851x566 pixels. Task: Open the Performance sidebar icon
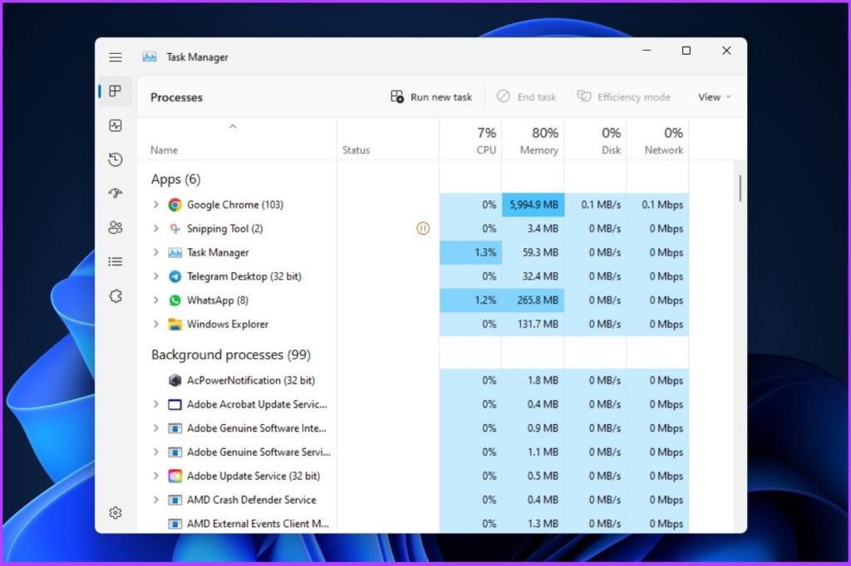point(115,126)
